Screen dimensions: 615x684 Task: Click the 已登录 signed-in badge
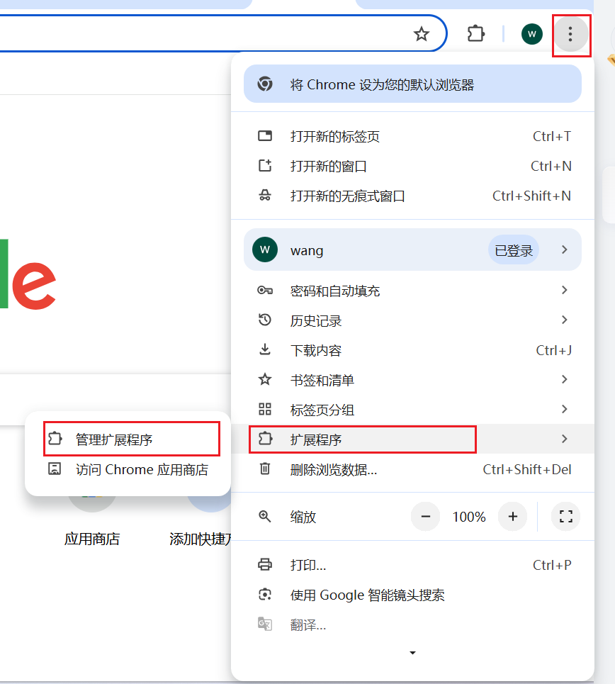[514, 250]
